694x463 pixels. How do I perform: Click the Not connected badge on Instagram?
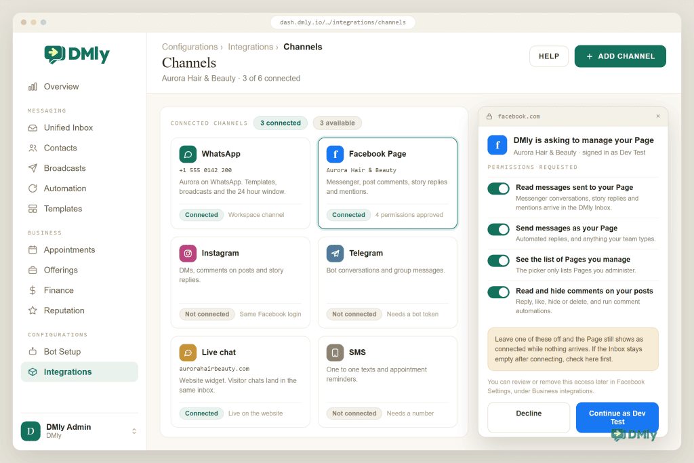(x=207, y=315)
